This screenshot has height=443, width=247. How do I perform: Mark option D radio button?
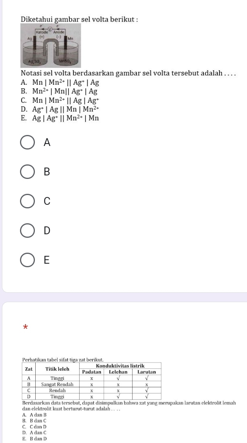click(27, 230)
